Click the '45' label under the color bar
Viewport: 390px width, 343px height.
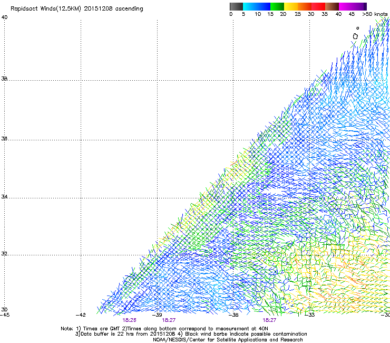352,14
